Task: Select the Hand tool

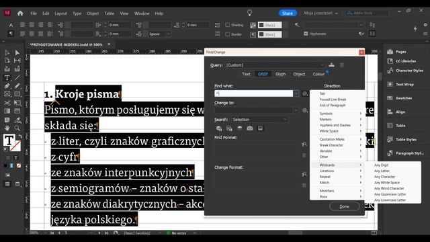Action: (7, 128)
